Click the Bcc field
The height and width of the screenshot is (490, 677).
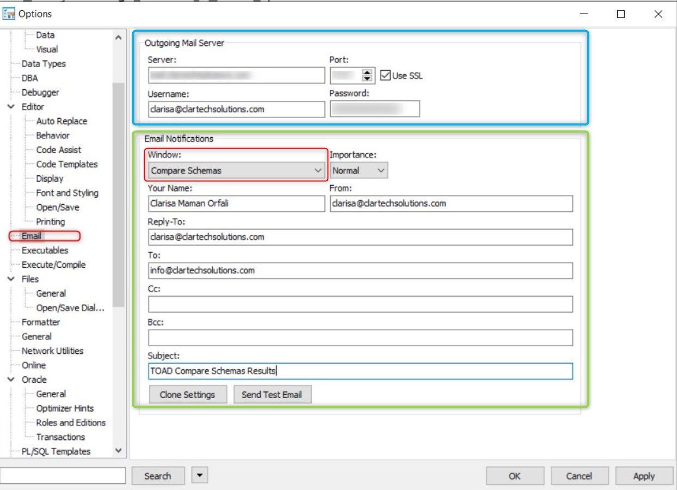[360, 338]
